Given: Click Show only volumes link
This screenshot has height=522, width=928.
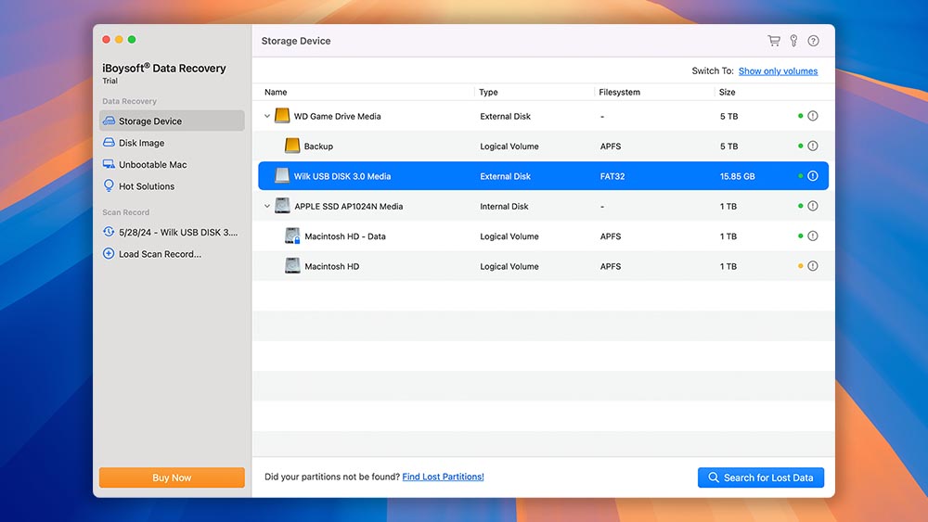Looking at the screenshot, I should point(778,71).
